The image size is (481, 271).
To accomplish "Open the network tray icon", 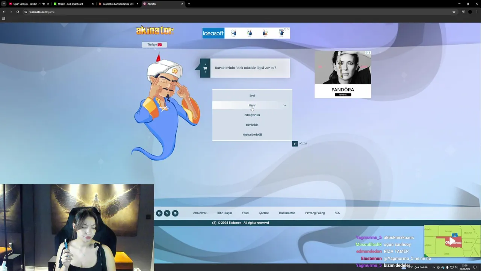I will coord(452,267).
